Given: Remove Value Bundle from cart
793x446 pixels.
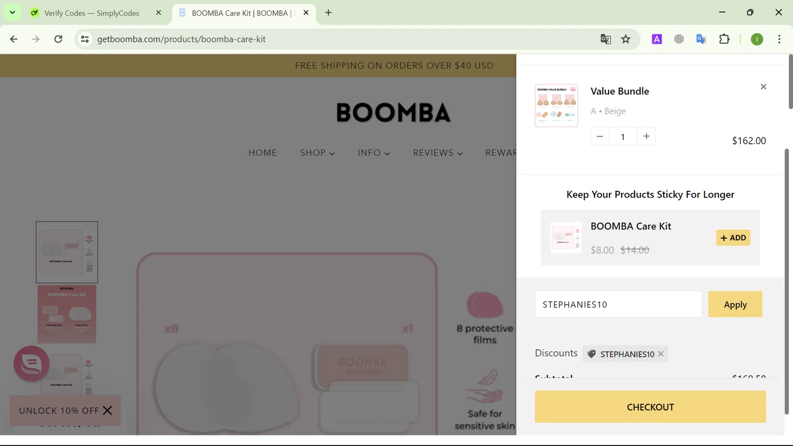Looking at the screenshot, I should coord(763,87).
